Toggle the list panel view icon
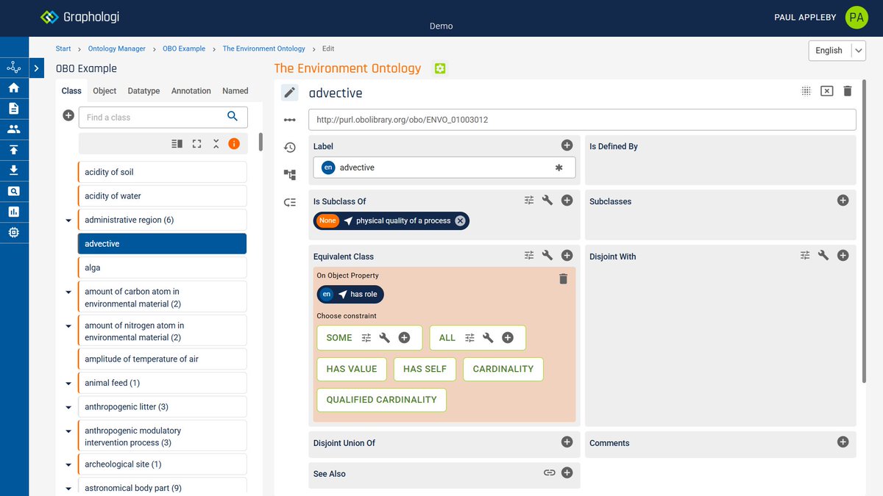Screen dimensions: 883x496 click(x=177, y=144)
